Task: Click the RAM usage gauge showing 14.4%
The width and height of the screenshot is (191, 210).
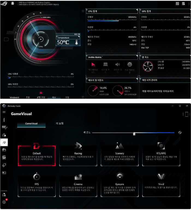Action: (93, 91)
